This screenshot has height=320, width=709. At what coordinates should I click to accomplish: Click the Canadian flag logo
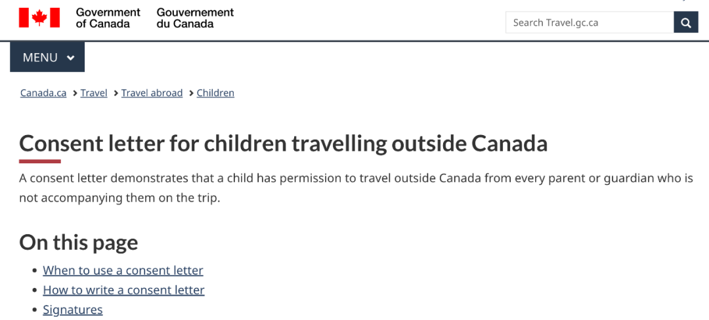39,18
